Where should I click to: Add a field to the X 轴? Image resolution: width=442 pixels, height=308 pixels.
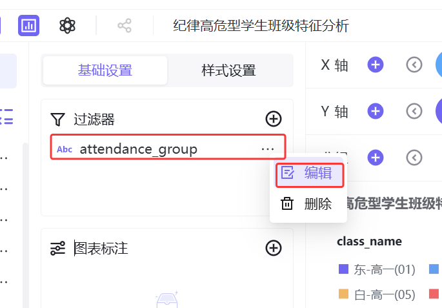(376, 65)
